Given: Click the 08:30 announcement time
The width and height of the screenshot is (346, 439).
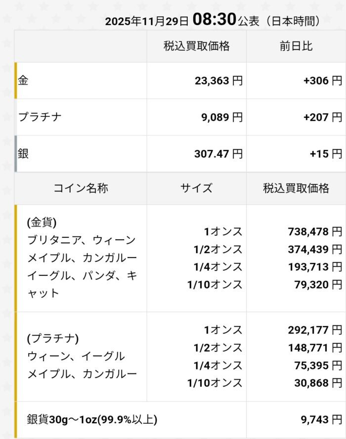Looking at the screenshot, I should click(214, 20).
